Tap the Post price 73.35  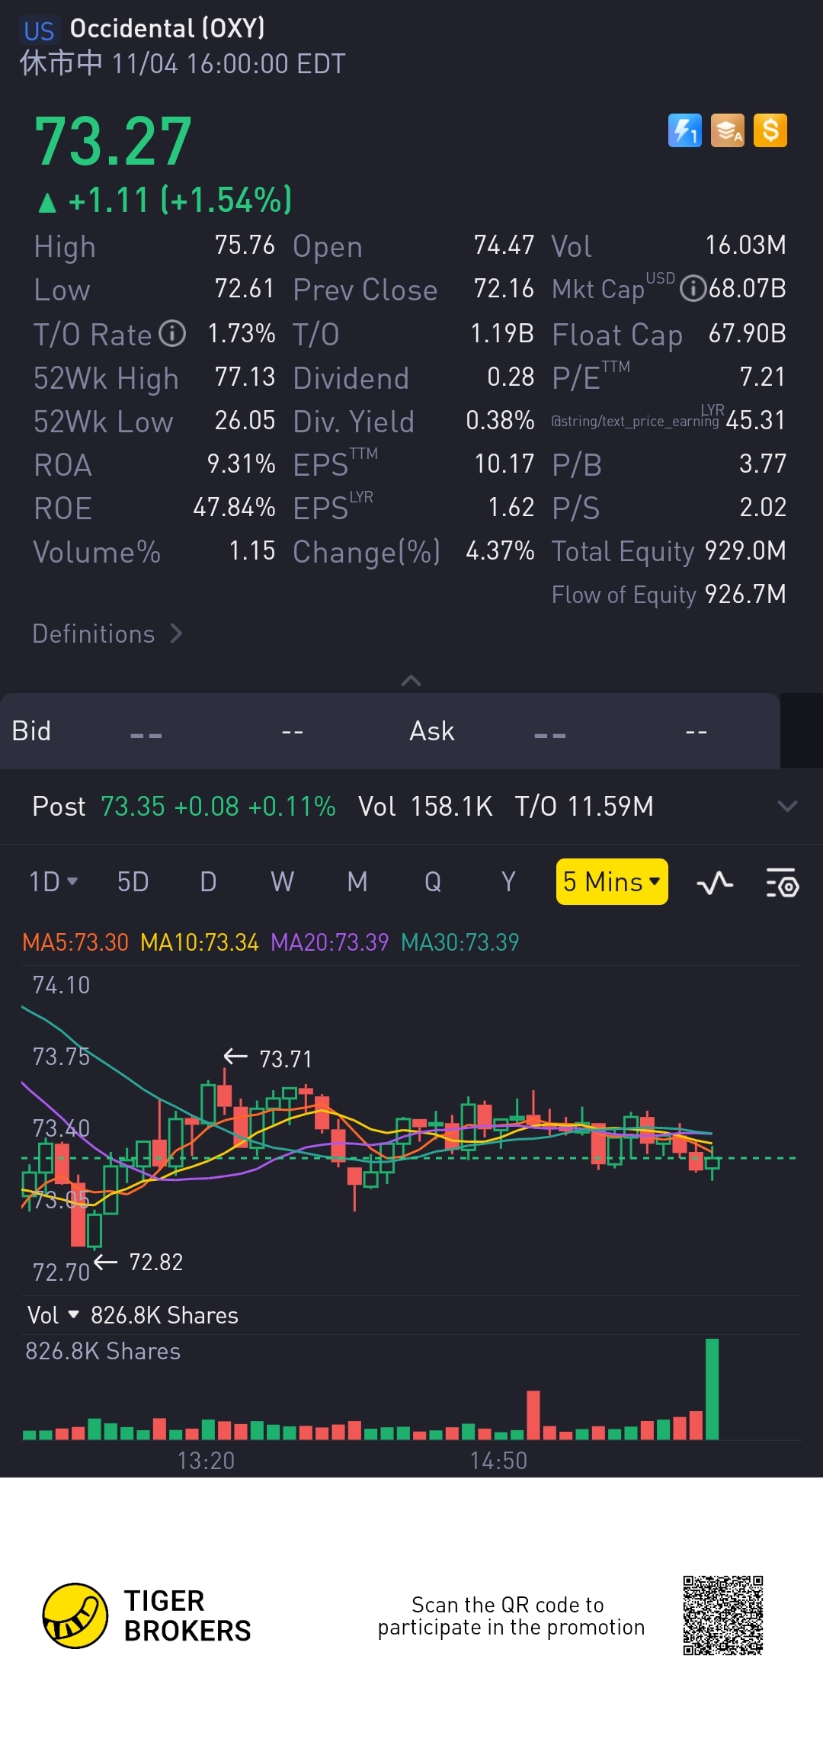pyautogui.click(x=133, y=806)
